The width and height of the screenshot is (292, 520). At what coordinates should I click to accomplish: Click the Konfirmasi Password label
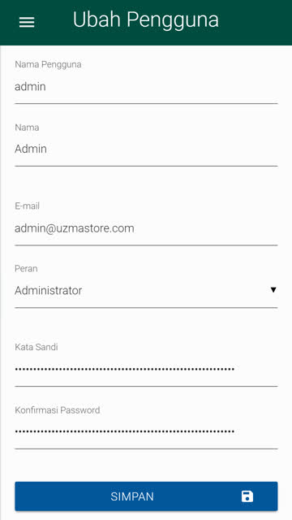(x=58, y=410)
